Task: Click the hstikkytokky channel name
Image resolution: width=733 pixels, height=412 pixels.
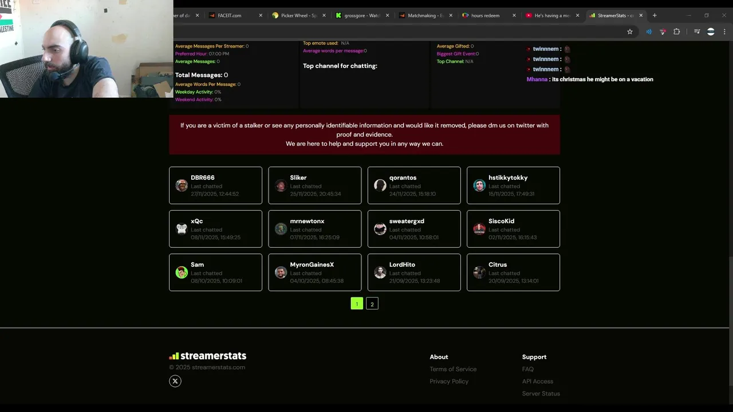Action: click(508, 178)
